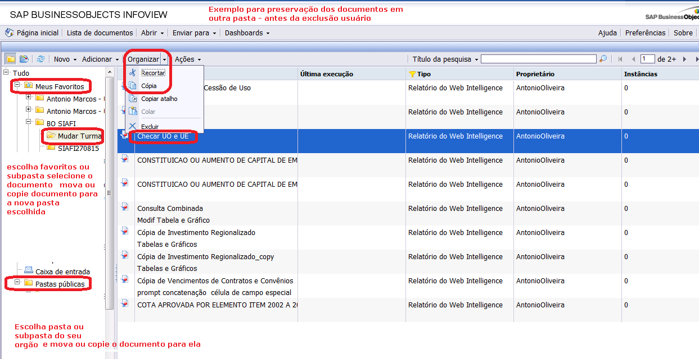The image size is (699, 359).
Task: Click Modif Tabela e Gráfico description text
Action: pyautogui.click(x=174, y=220)
